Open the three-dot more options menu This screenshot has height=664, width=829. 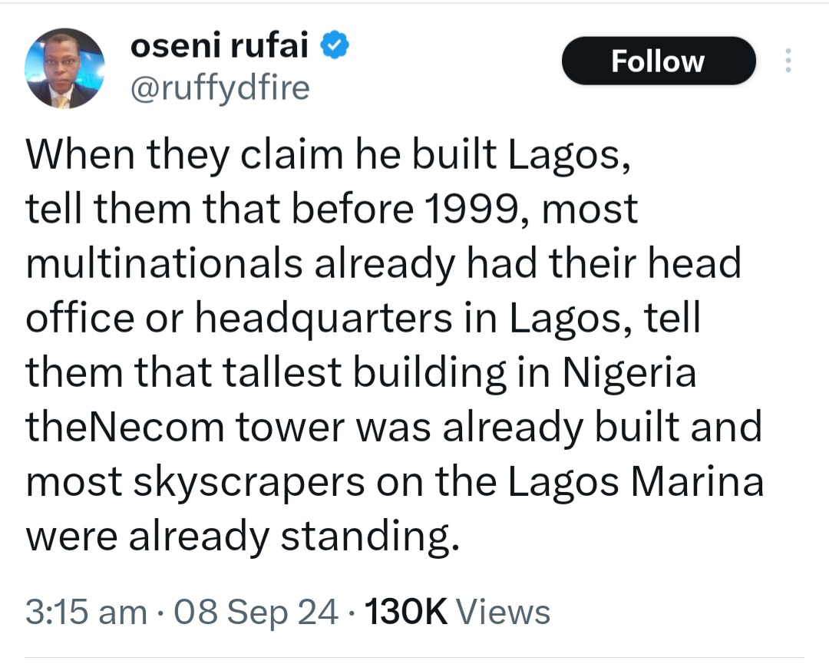(787, 61)
